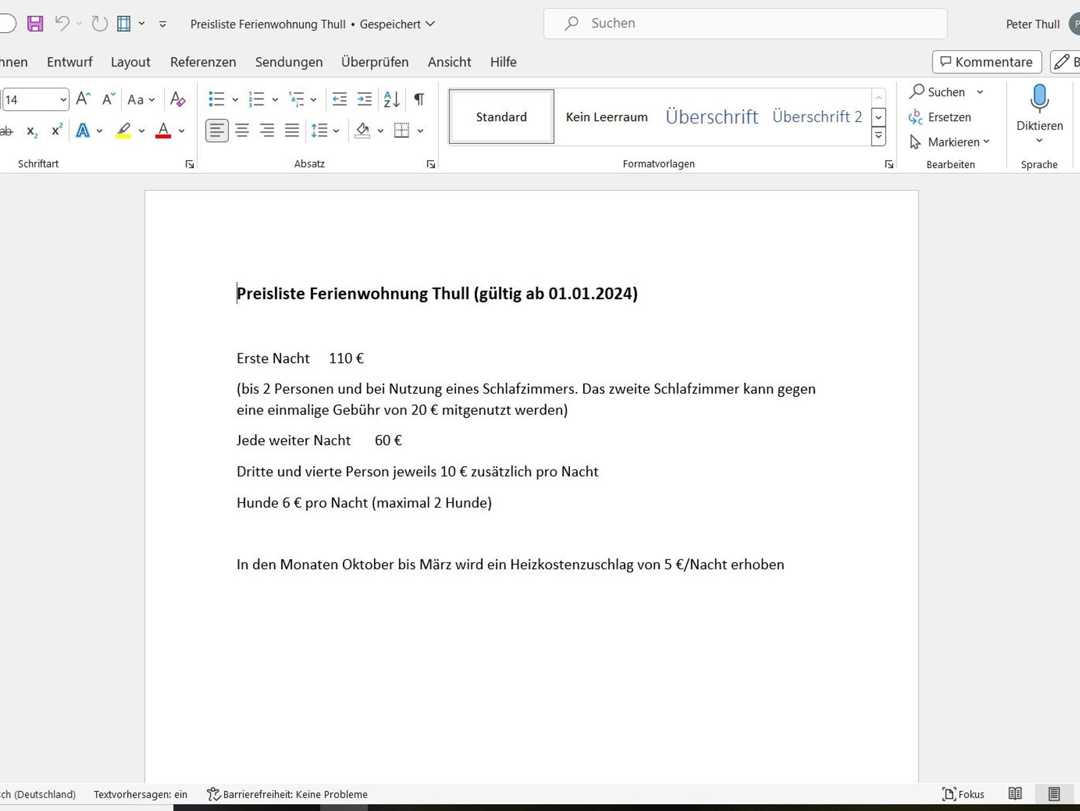Click the superscript icon
The width and height of the screenshot is (1080, 811).
[57, 131]
